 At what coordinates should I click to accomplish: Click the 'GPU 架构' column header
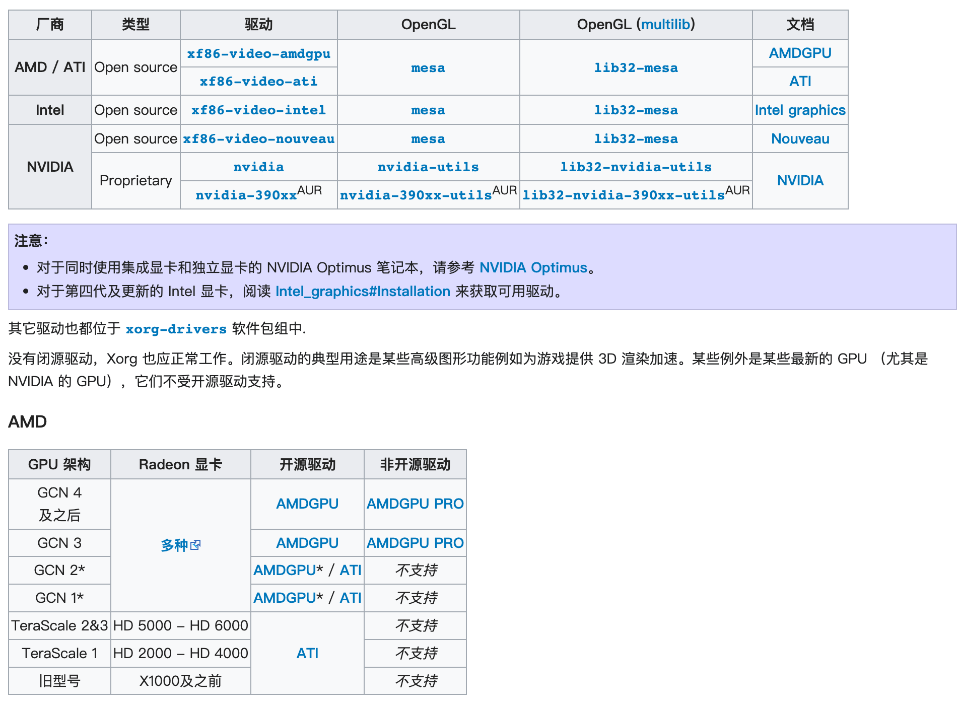[x=59, y=464]
